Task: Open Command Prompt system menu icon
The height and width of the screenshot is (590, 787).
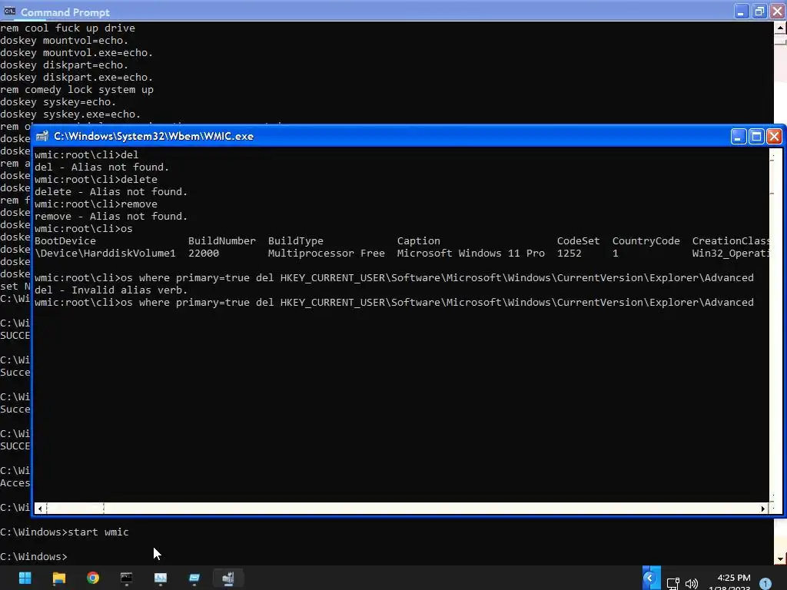Action: (x=9, y=11)
